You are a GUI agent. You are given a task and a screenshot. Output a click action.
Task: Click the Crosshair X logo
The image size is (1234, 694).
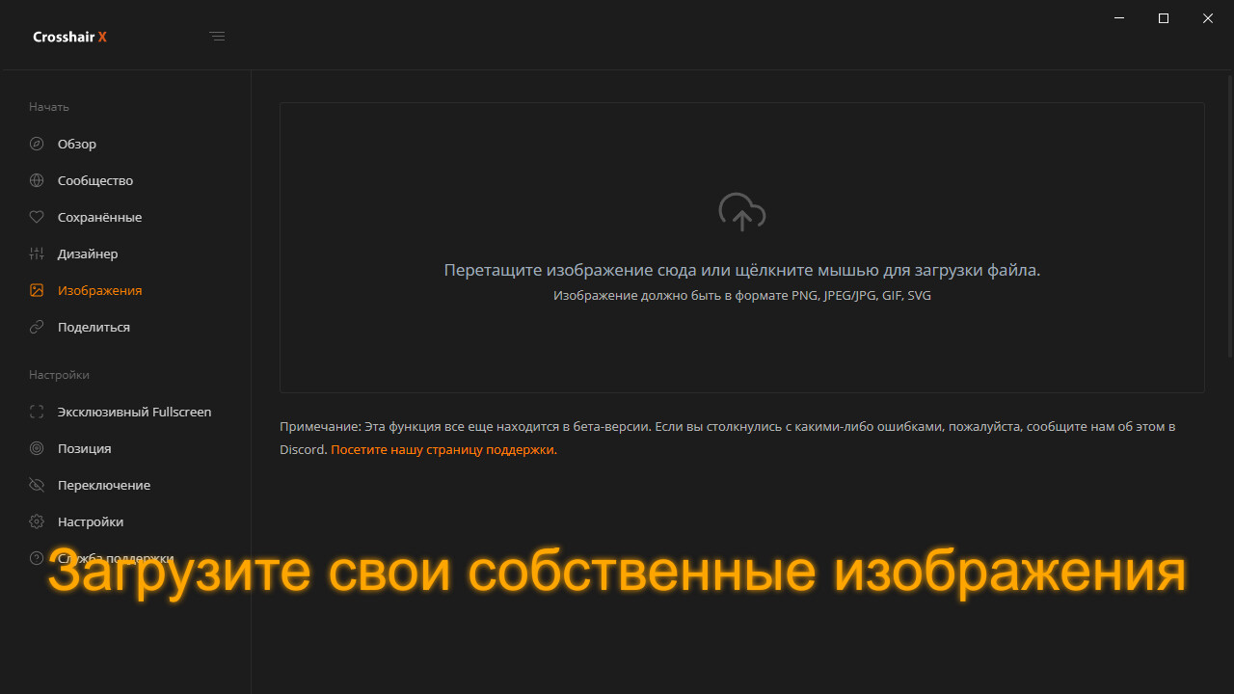69,37
